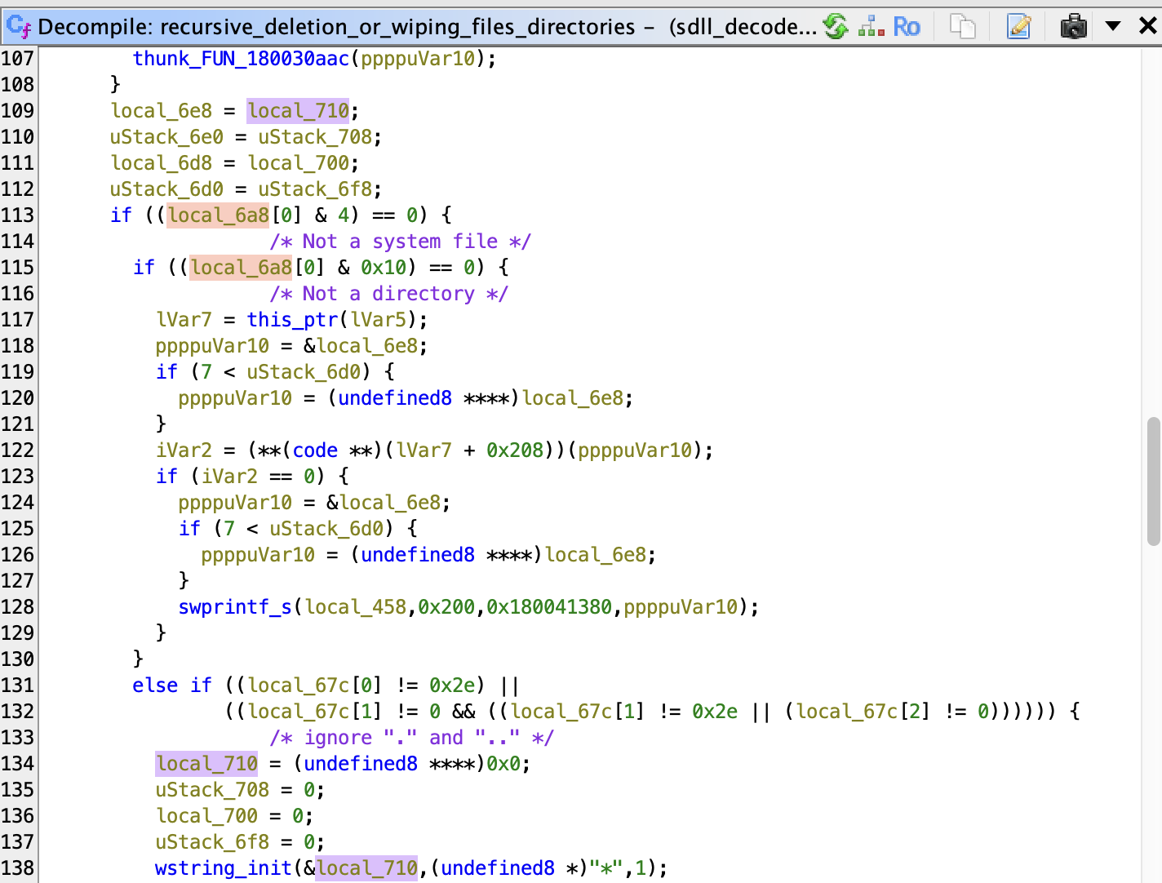Take a snapshot with the camera icon
1162x883 pixels.
pos(1073,27)
